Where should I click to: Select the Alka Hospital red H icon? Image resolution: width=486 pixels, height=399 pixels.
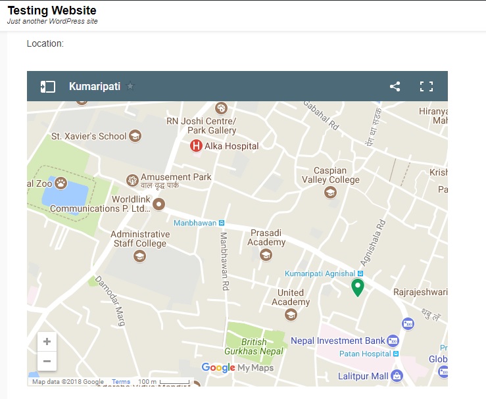(x=196, y=145)
